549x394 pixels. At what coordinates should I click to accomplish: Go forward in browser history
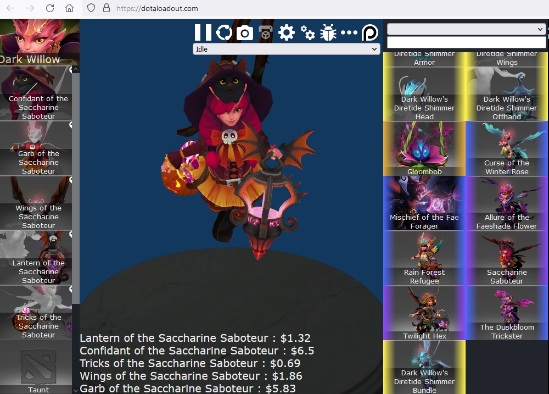30,8
